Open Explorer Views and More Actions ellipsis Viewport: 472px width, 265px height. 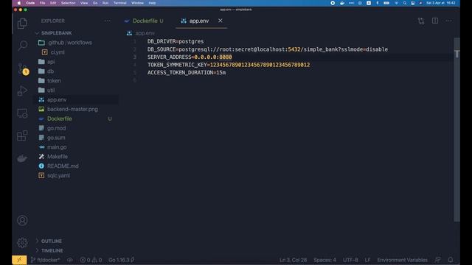tap(108, 21)
